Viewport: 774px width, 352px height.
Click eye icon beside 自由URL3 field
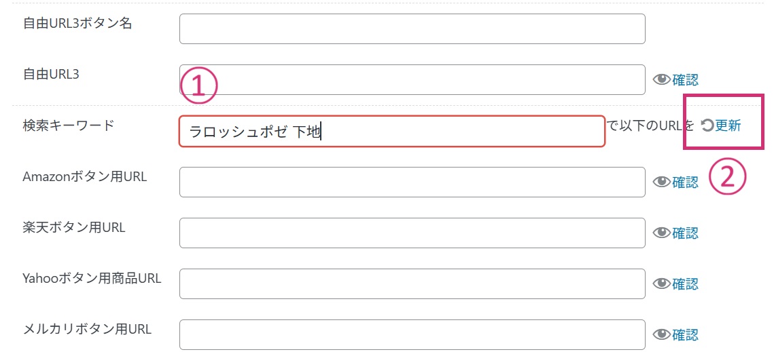coord(661,80)
